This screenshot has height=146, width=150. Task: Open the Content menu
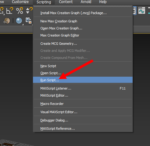coord(66,2)
